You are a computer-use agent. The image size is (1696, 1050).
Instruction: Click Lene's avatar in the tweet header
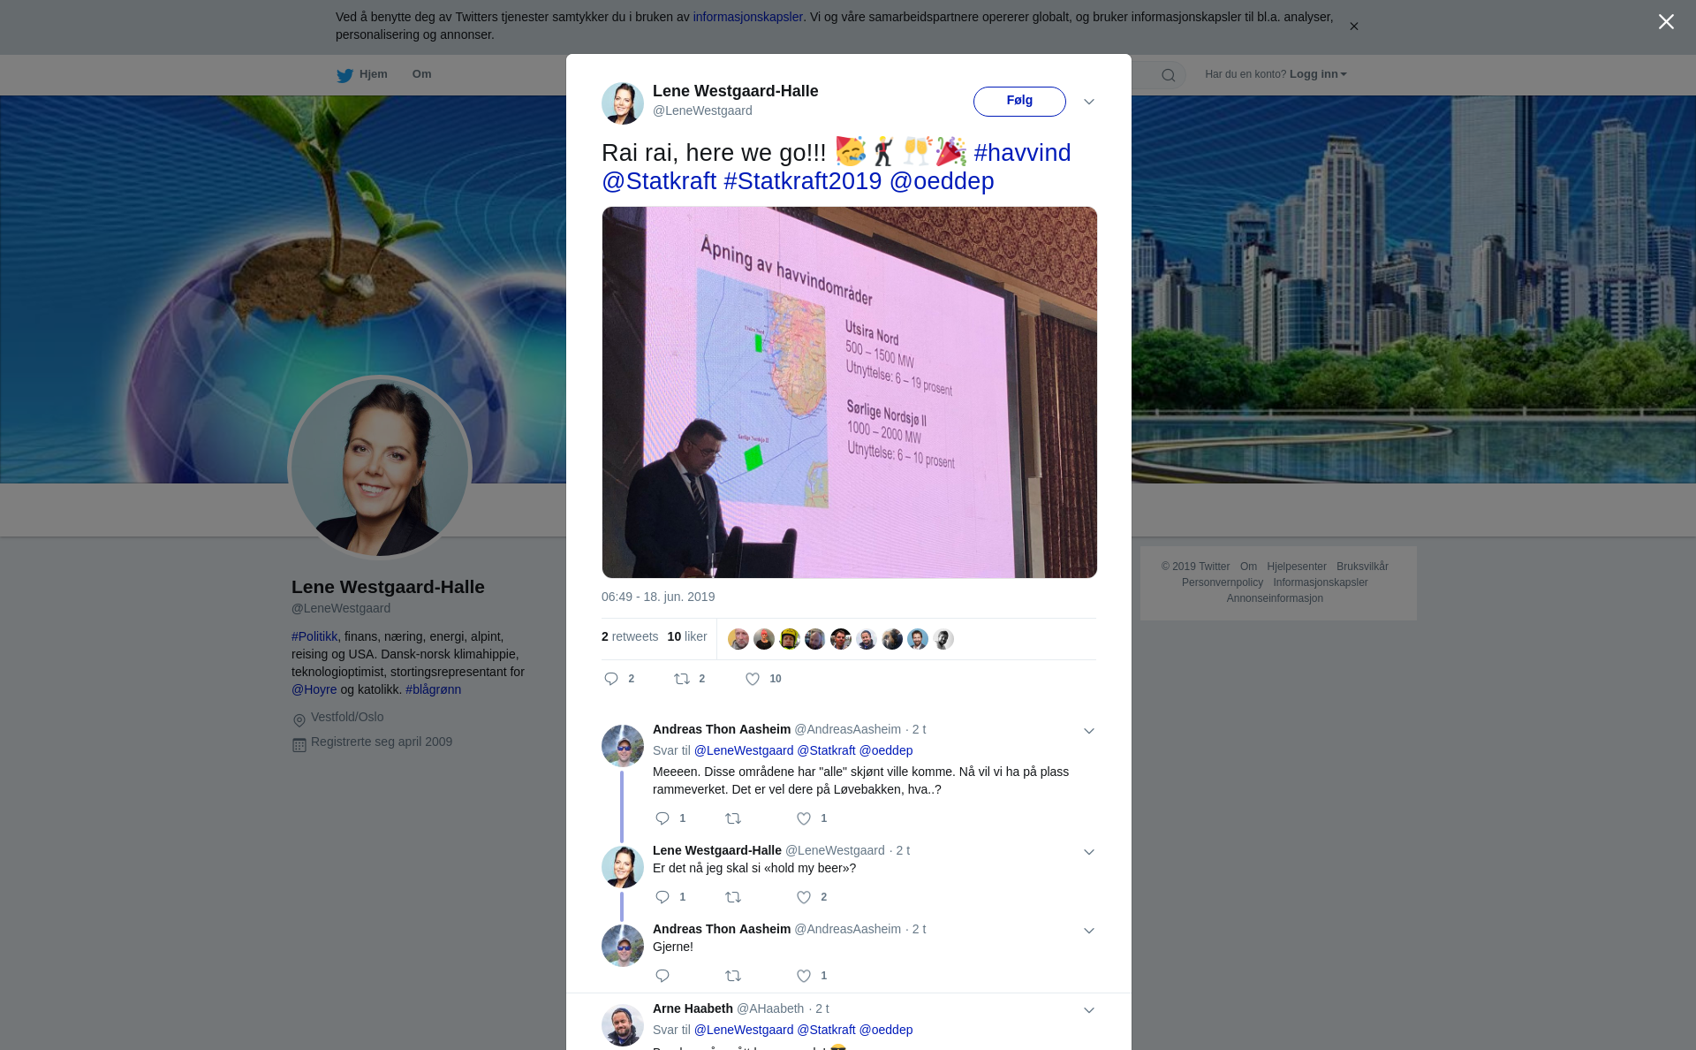click(x=623, y=103)
